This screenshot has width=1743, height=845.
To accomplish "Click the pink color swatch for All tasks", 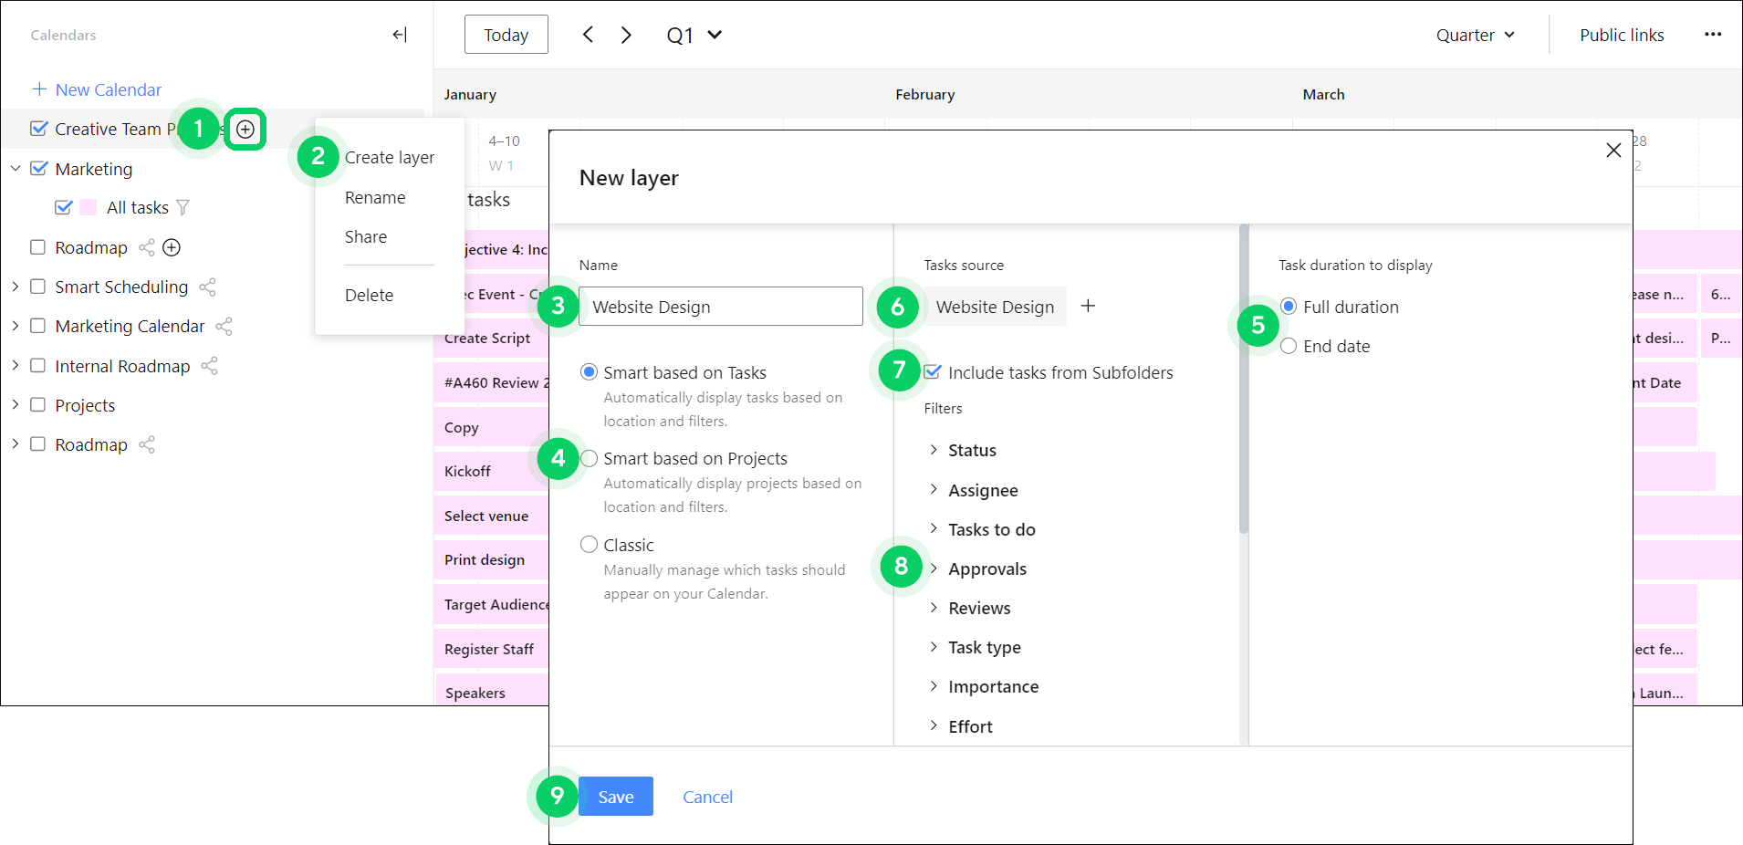I will click(x=89, y=207).
